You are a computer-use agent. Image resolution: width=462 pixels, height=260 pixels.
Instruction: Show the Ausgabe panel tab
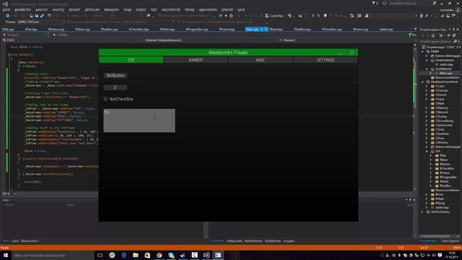pyautogui.click(x=289, y=240)
